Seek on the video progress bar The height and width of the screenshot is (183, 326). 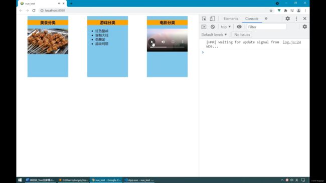[x=167, y=47]
